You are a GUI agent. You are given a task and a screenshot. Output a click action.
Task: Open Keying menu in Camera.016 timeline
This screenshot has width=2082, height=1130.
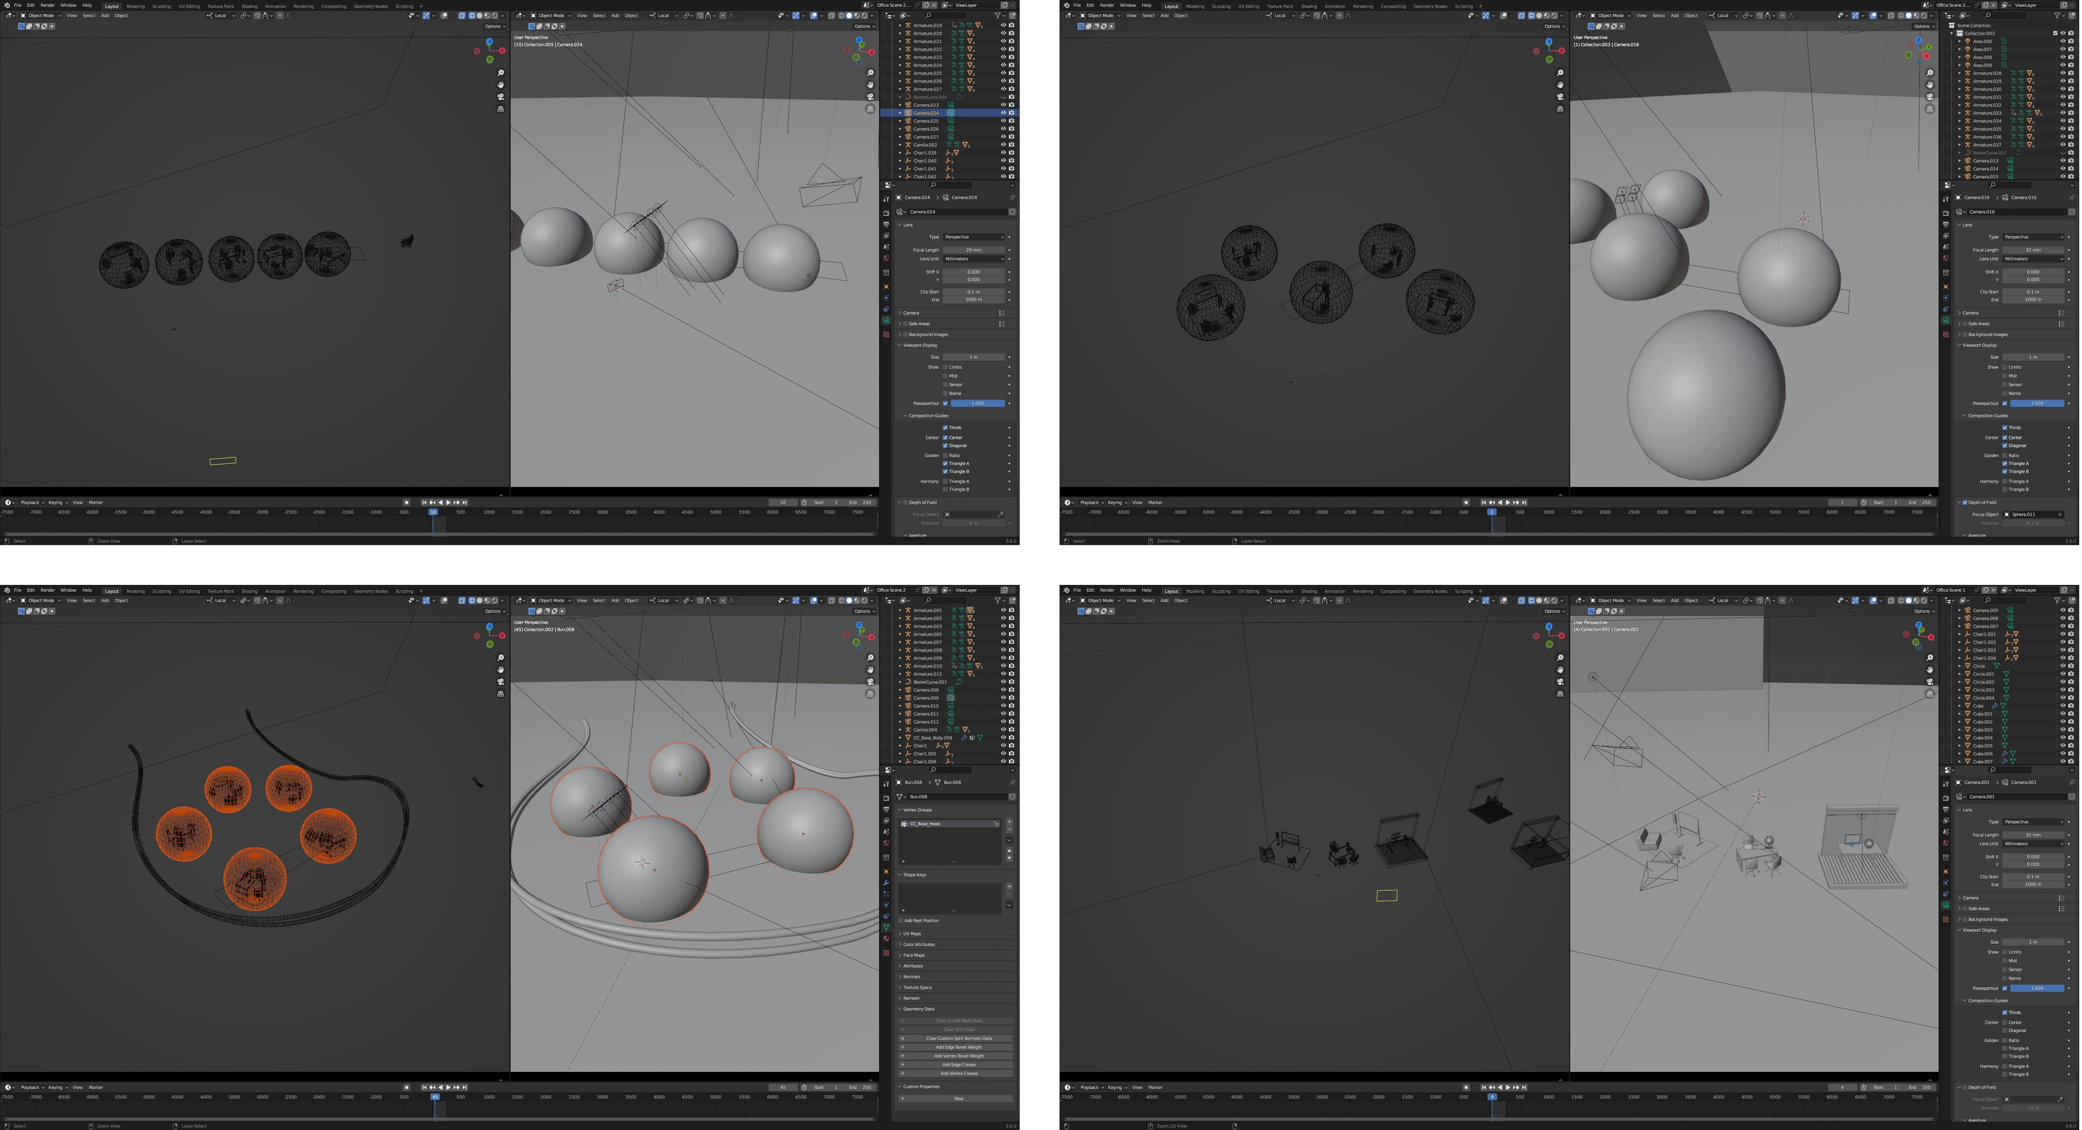tap(1116, 502)
